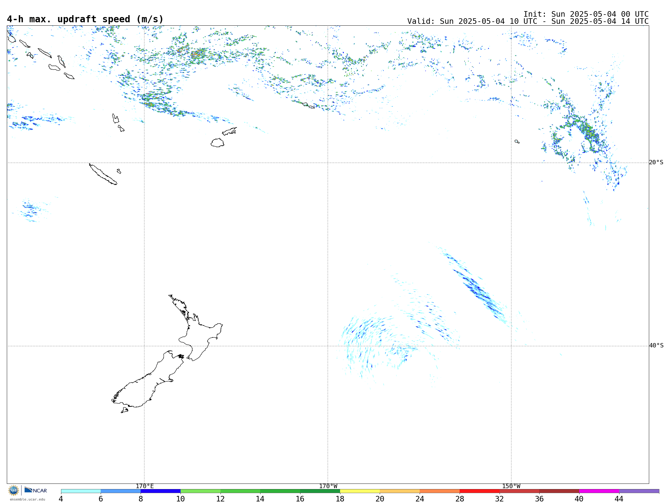Click the ensemble.ucar.edu text

pyautogui.click(x=27, y=499)
